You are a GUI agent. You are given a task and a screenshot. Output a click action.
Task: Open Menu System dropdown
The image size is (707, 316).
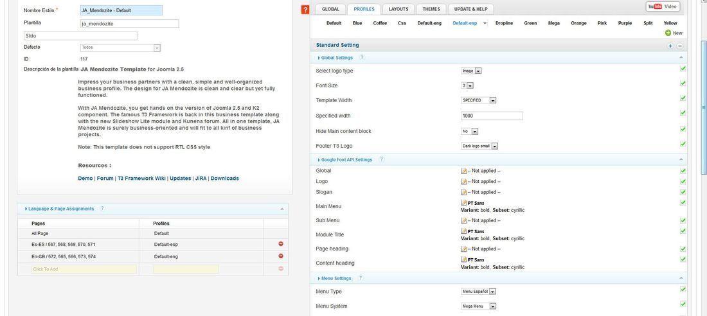478,306
